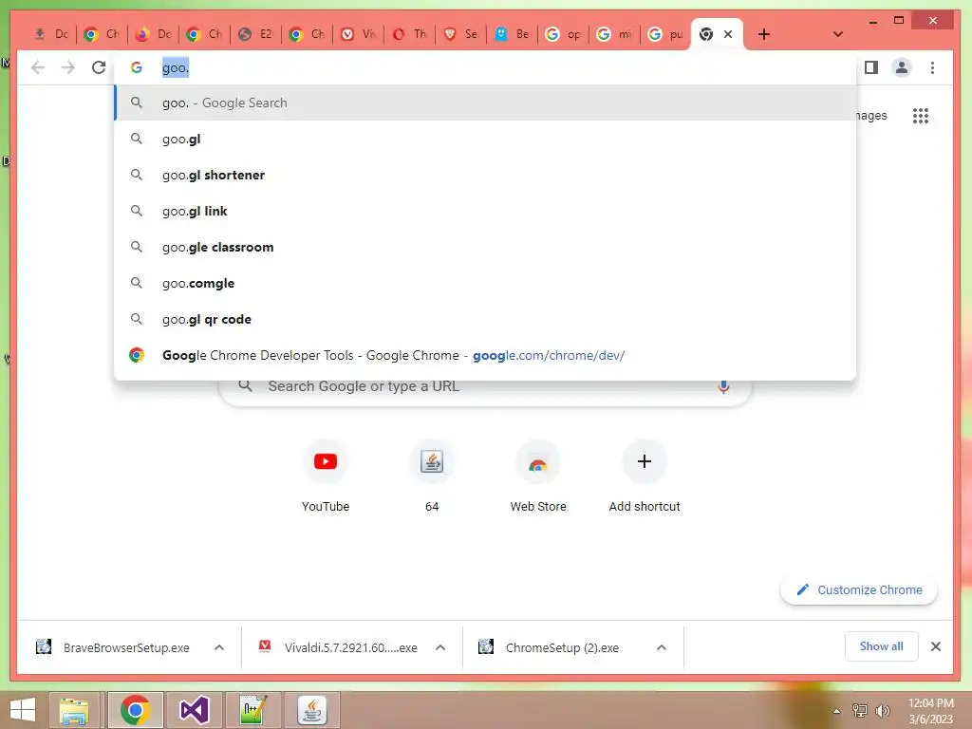Show hidden system tray icons
The image size is (972, 729).
(x=836, y=711)
